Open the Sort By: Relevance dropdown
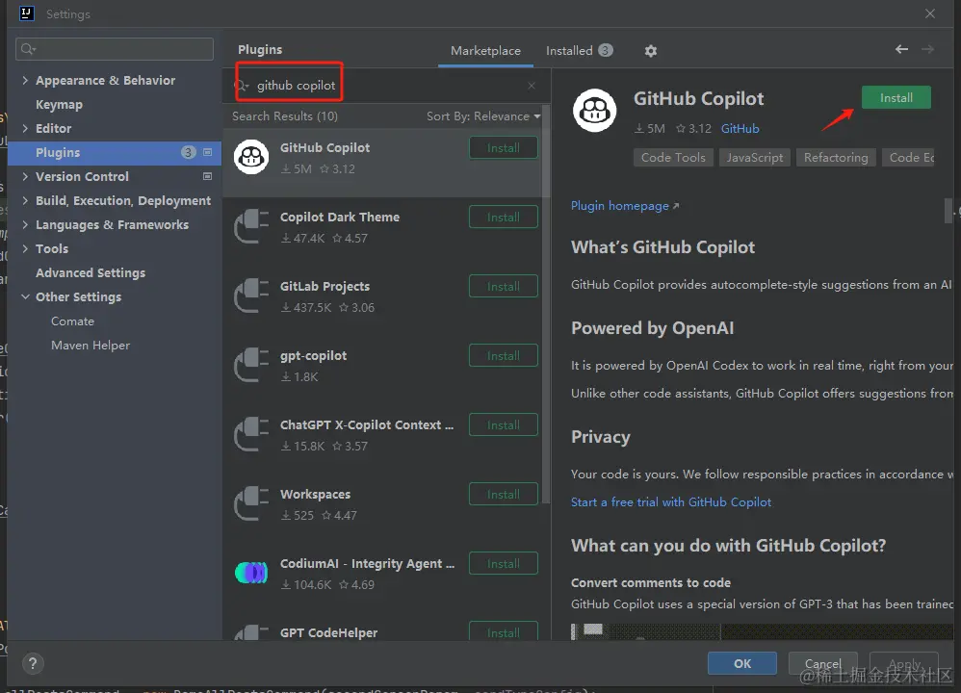961x693 pixels. (x=483, y=116)
